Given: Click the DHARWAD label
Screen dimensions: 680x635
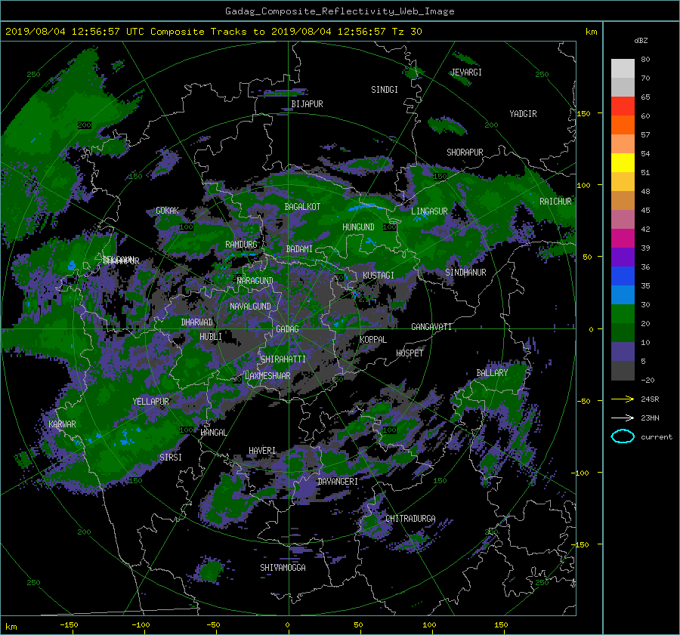Looking at the screenshot, I should (x=197, y=322).
